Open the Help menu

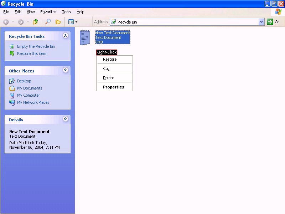(x=81, y=12)
